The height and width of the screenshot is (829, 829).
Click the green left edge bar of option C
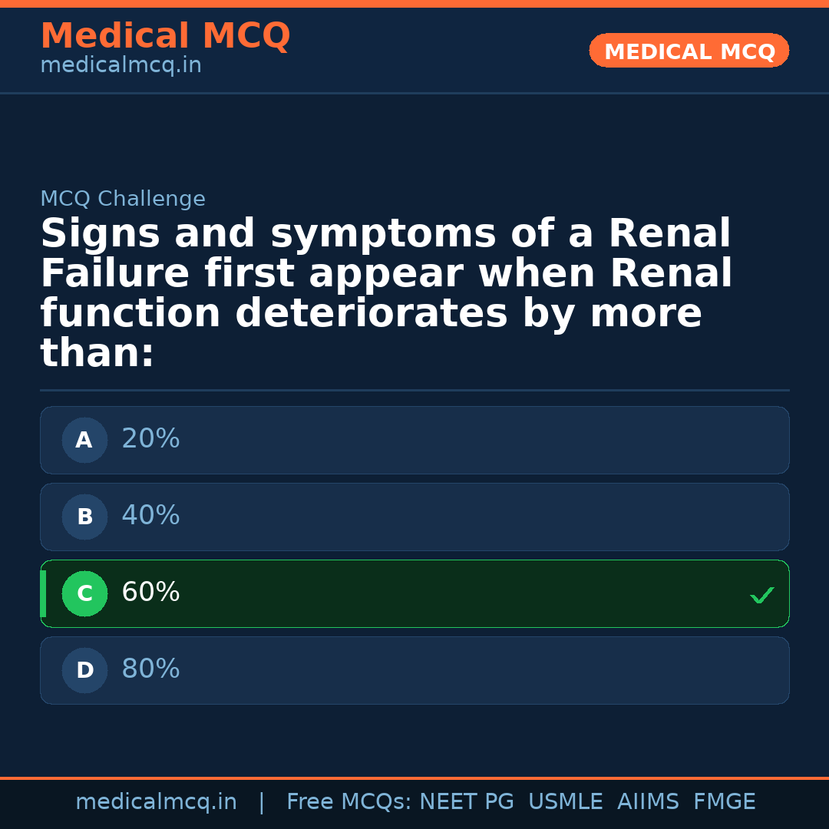click(42, 593)
